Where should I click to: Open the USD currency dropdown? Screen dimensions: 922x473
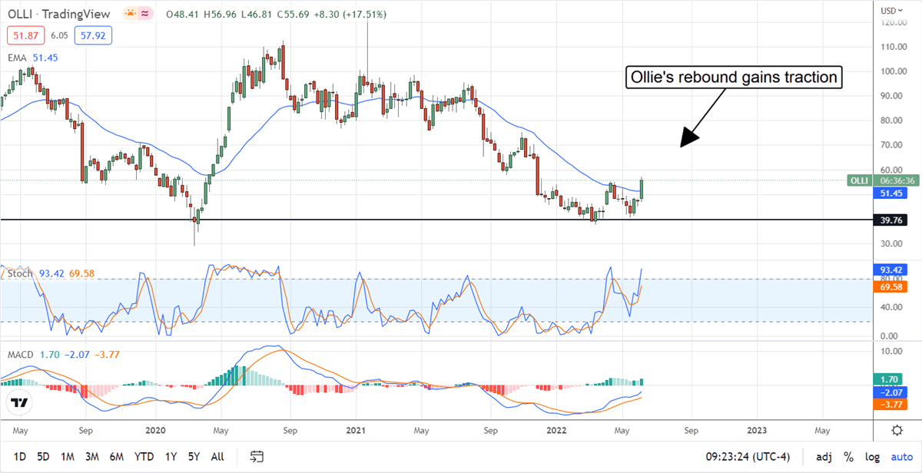click(x=893, y=10)
